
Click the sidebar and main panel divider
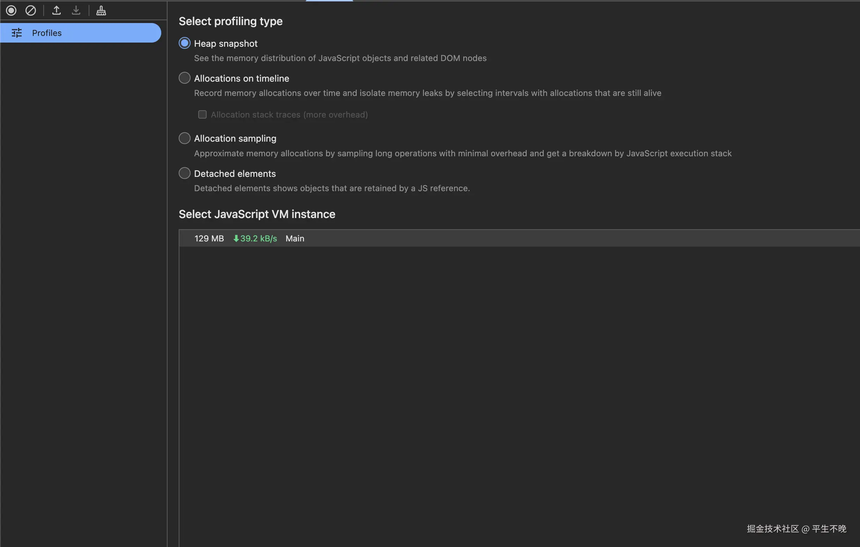pos(167,286)
